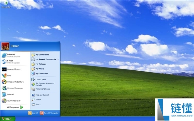Click the My Recent Documents icon
Screen dimensions: 194x121
[33, 59]
